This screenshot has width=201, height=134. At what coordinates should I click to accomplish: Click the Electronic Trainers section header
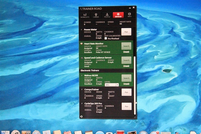(90, 70)
